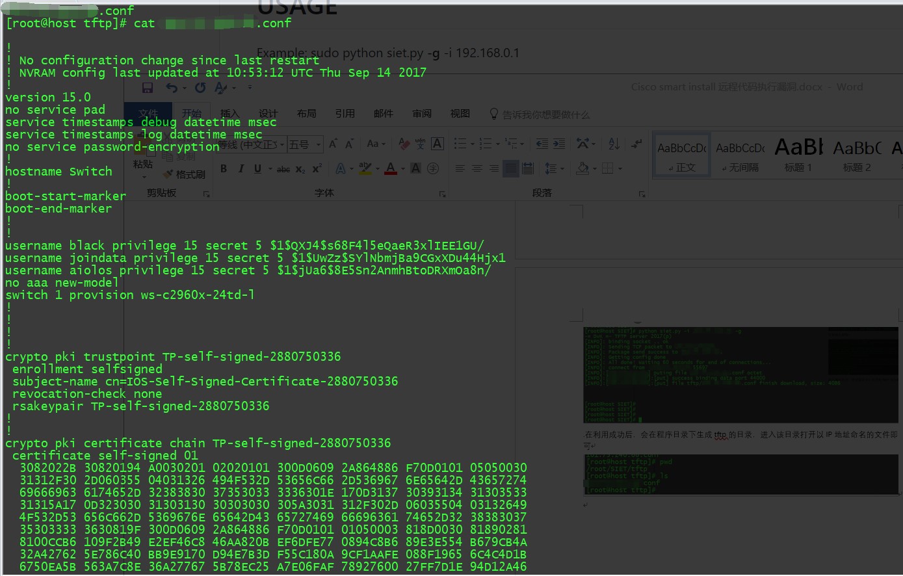The height and width of the screenshot is (576, 903).
Task: Toggle Center alignment
Action: tap(477, 168)
